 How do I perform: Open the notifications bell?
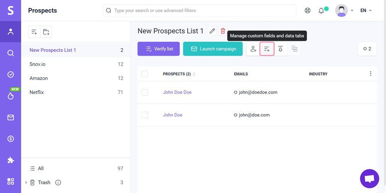[x=321, y=10]
